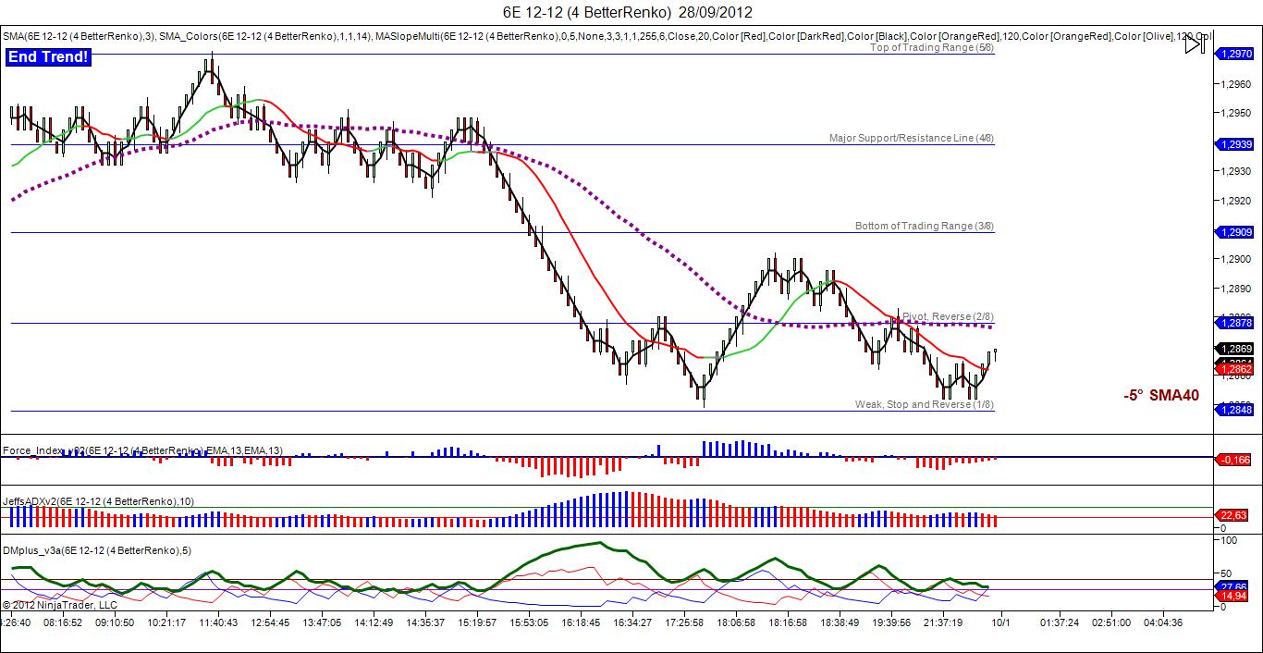Click the 04:04:36 time axis label

1162,622
